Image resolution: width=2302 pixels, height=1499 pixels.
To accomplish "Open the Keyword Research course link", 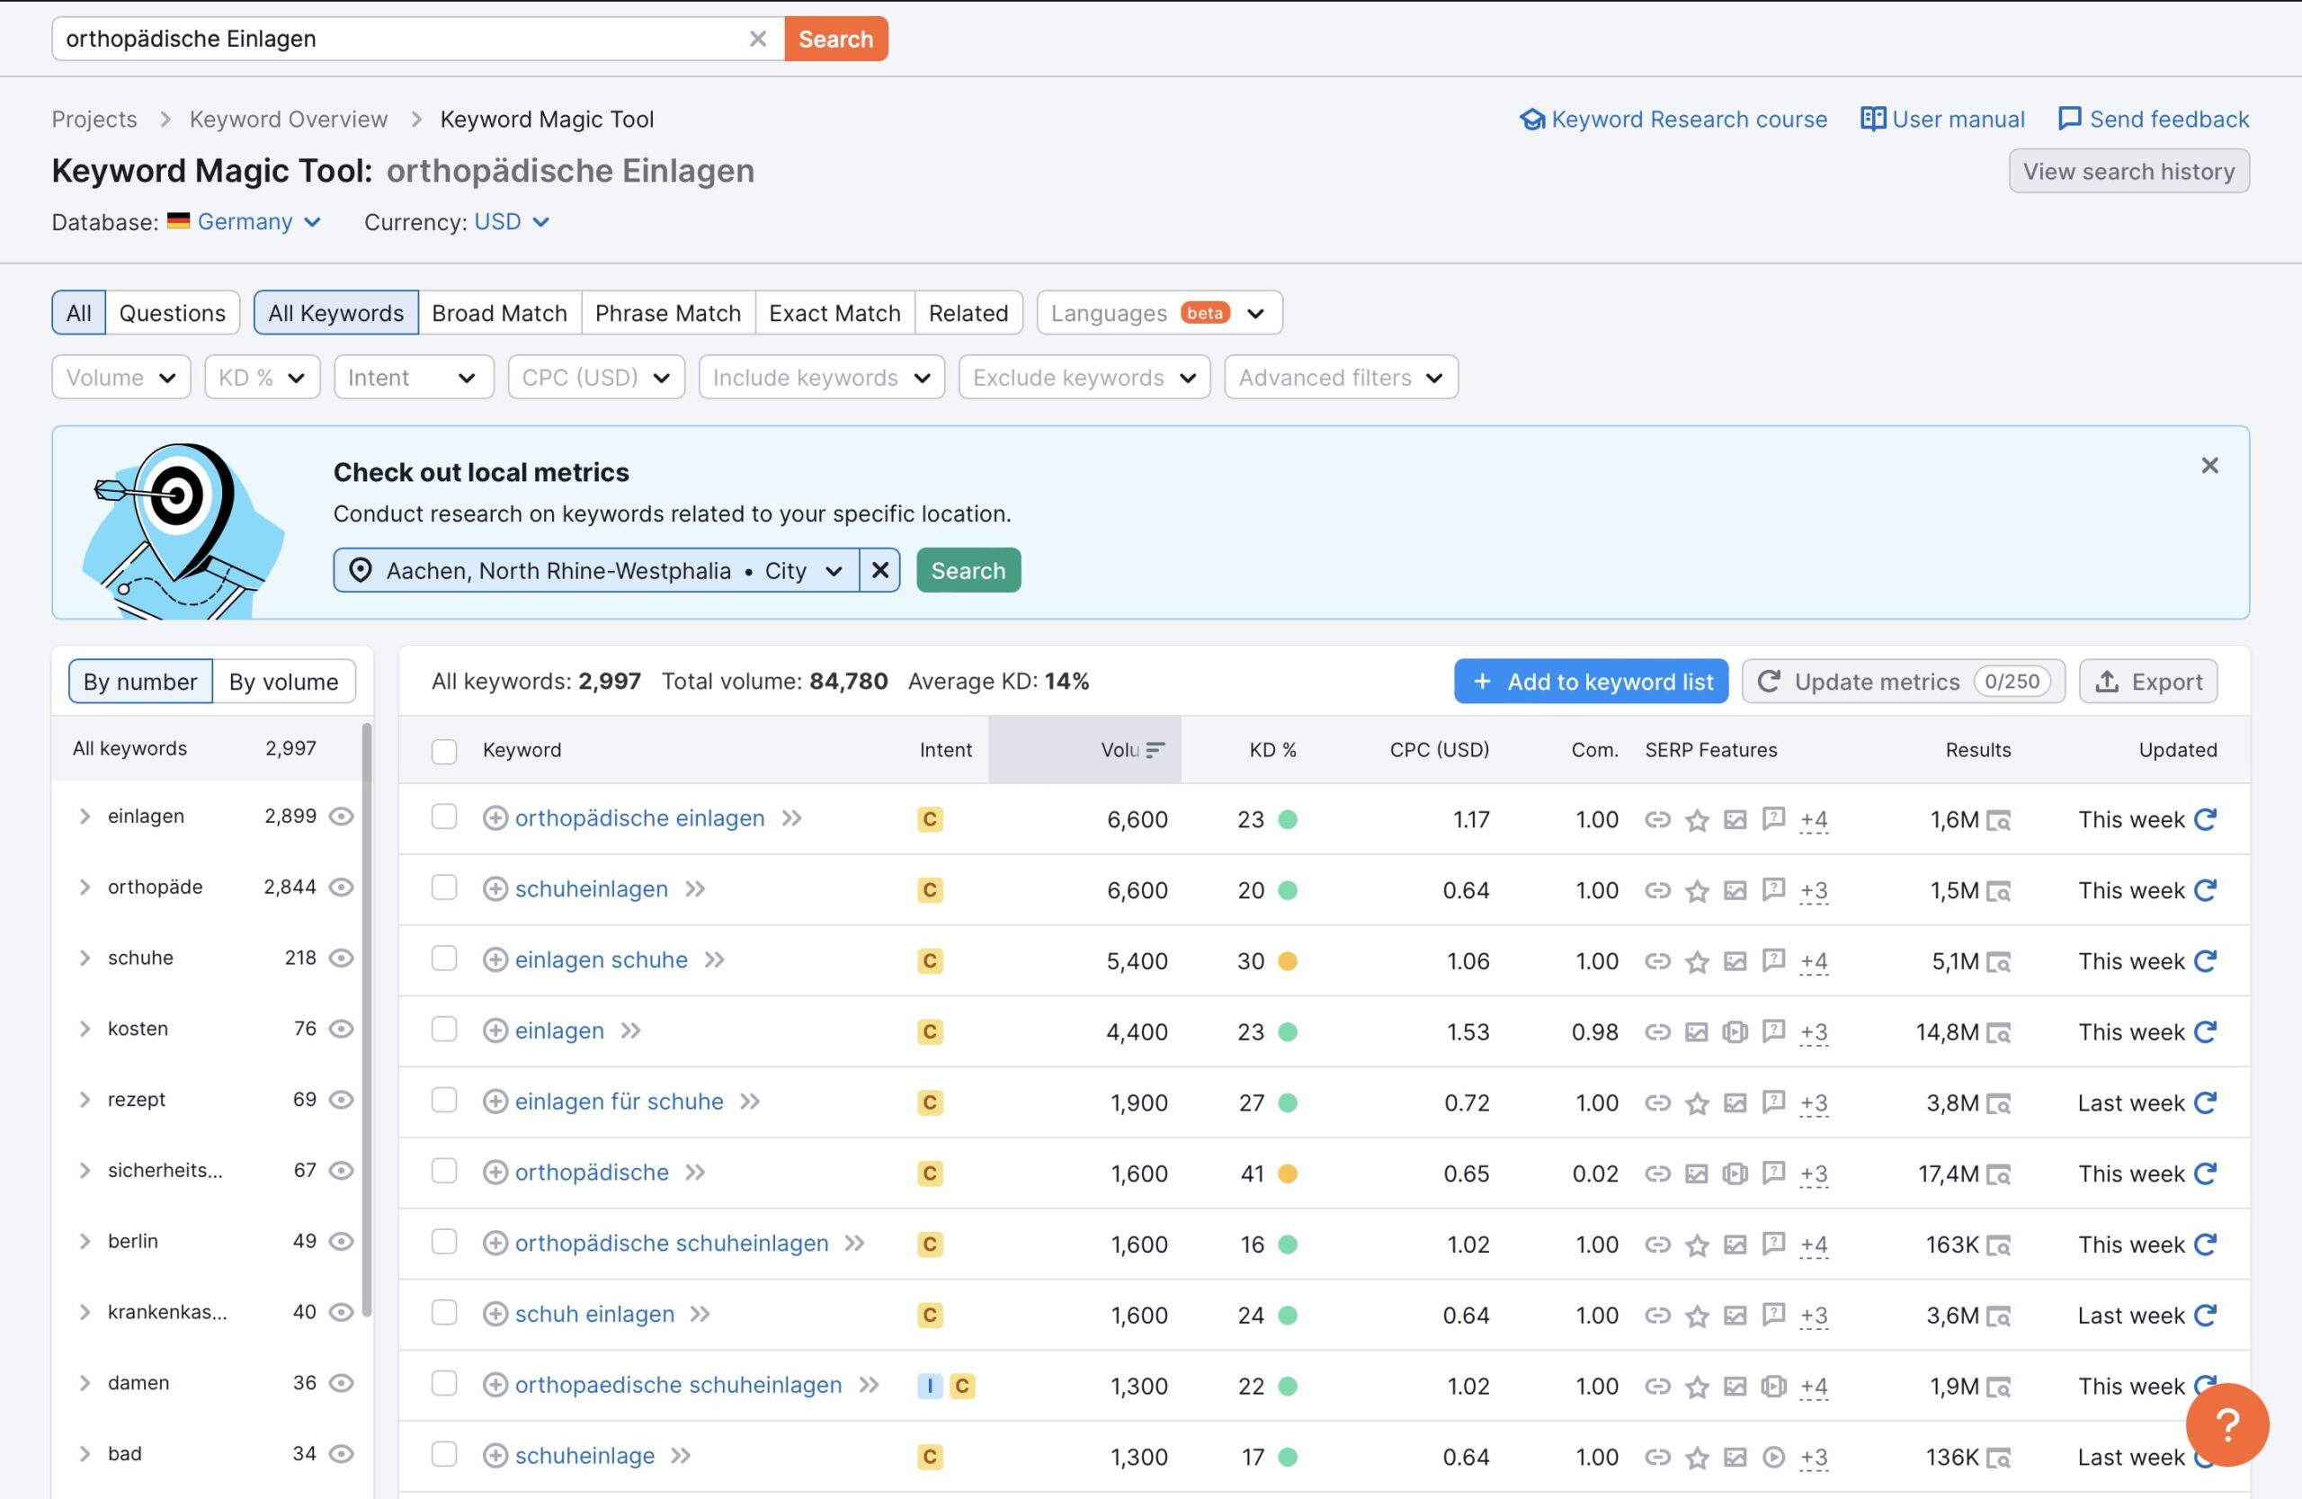I will pos(1673,119).
